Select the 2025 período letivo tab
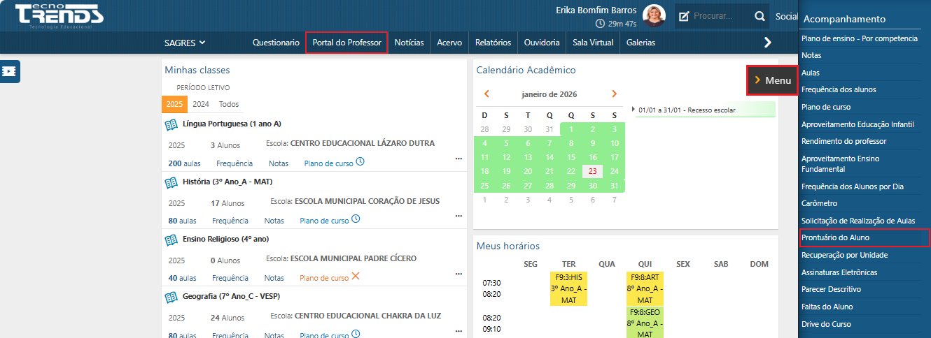Screen dimensions: 931x338 point(174,104)
